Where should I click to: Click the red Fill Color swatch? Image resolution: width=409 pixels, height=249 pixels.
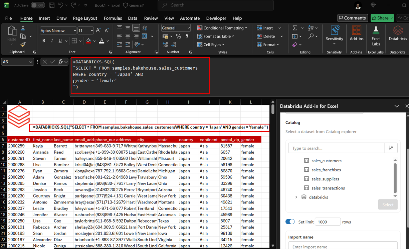(88, 41)
